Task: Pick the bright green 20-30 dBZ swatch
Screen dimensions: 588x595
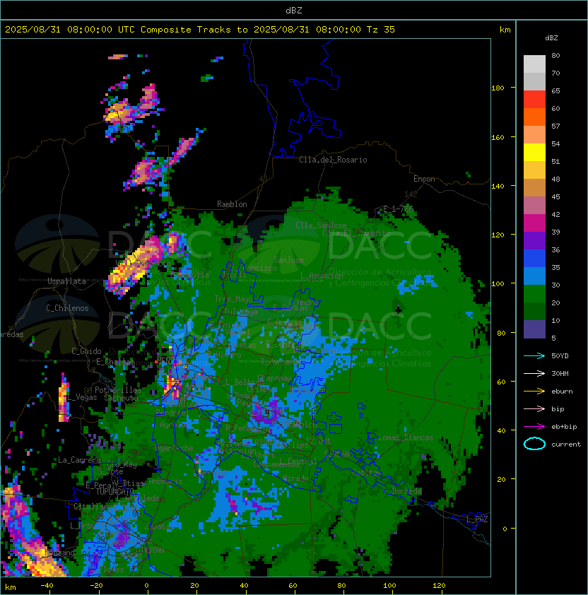Action: (534, 294)
